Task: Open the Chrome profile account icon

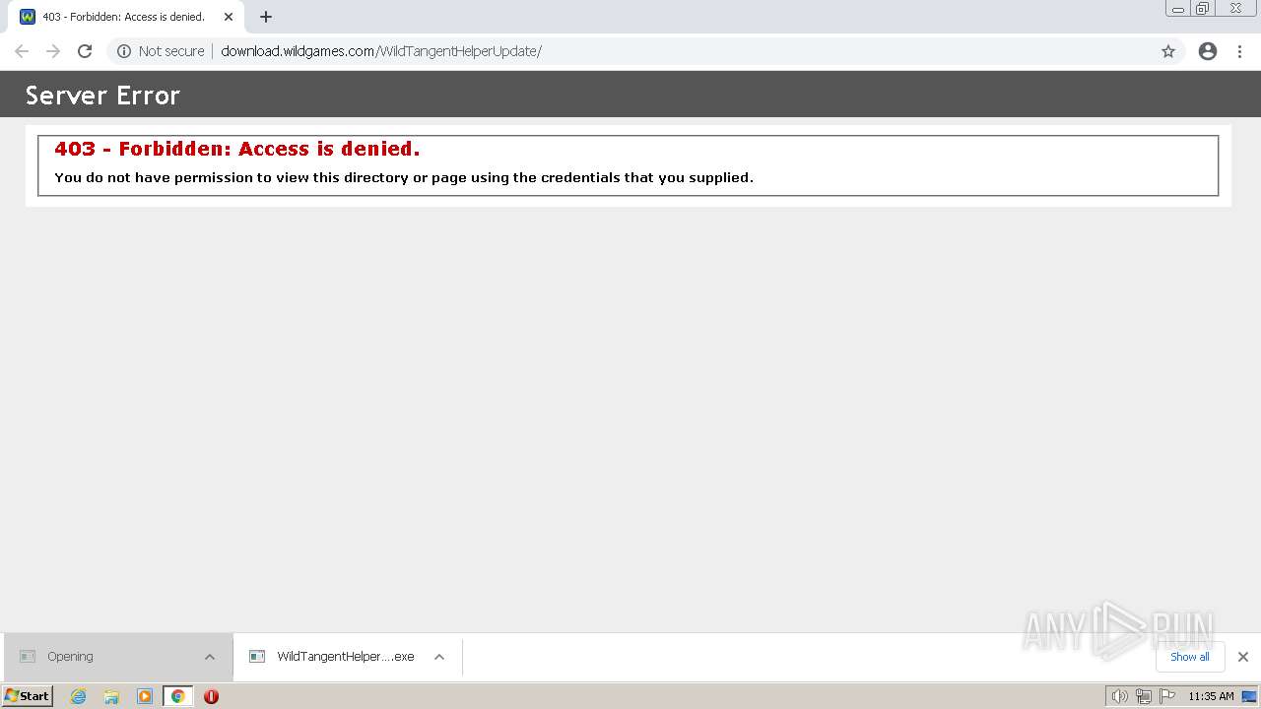Action: click(1208, 51)
